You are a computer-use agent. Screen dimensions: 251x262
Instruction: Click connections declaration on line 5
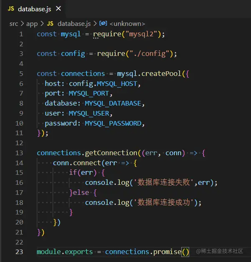83,74
